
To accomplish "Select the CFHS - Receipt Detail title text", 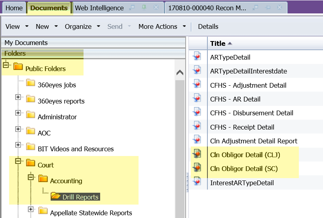I will click(242, 127).
